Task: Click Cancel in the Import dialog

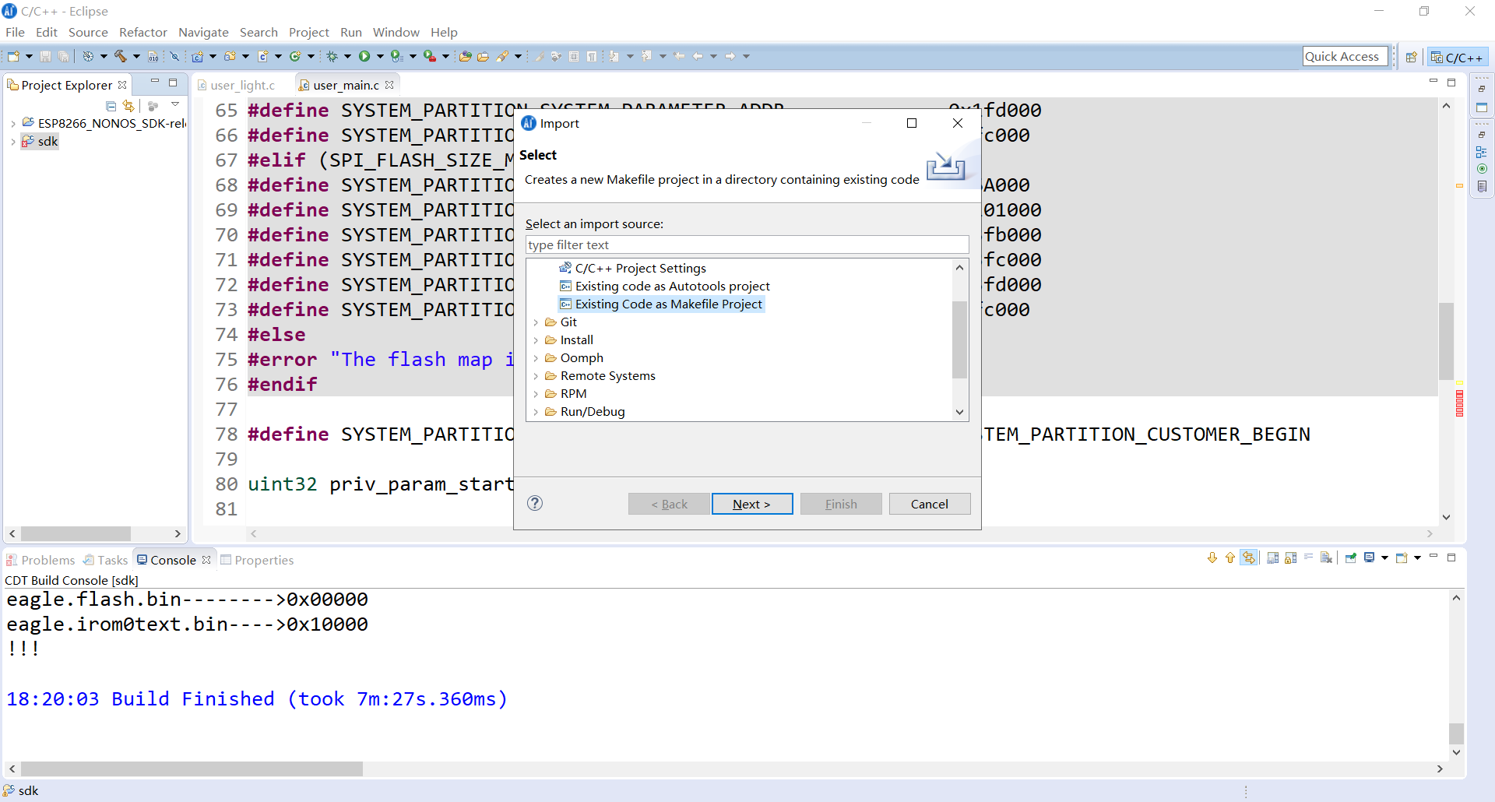Action: pos(930,504)
